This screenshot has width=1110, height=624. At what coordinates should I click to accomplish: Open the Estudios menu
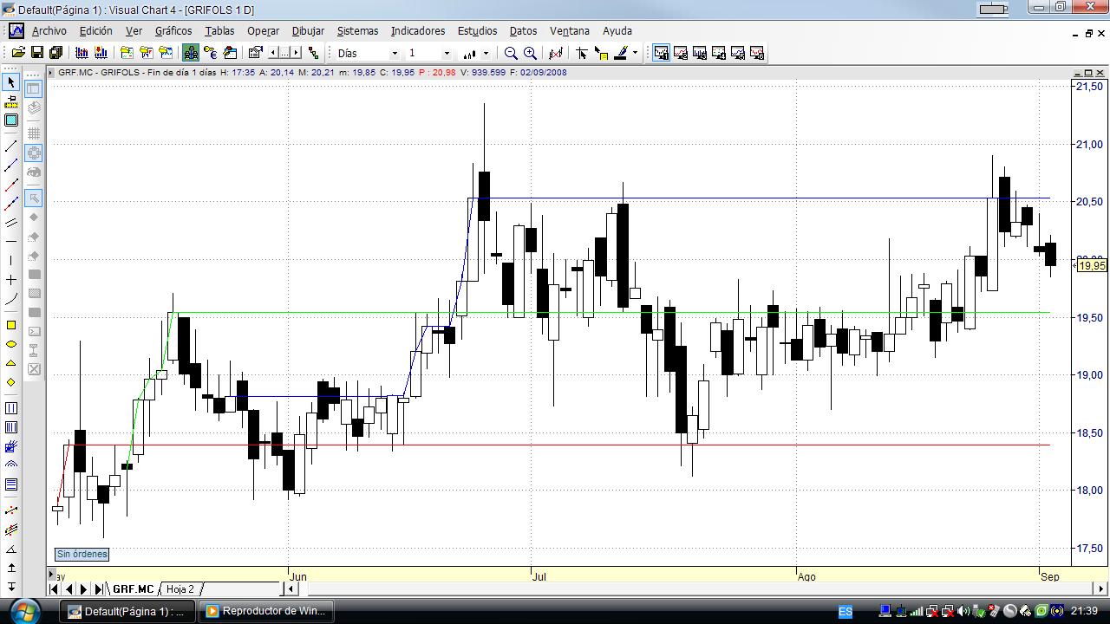point(477,30)
